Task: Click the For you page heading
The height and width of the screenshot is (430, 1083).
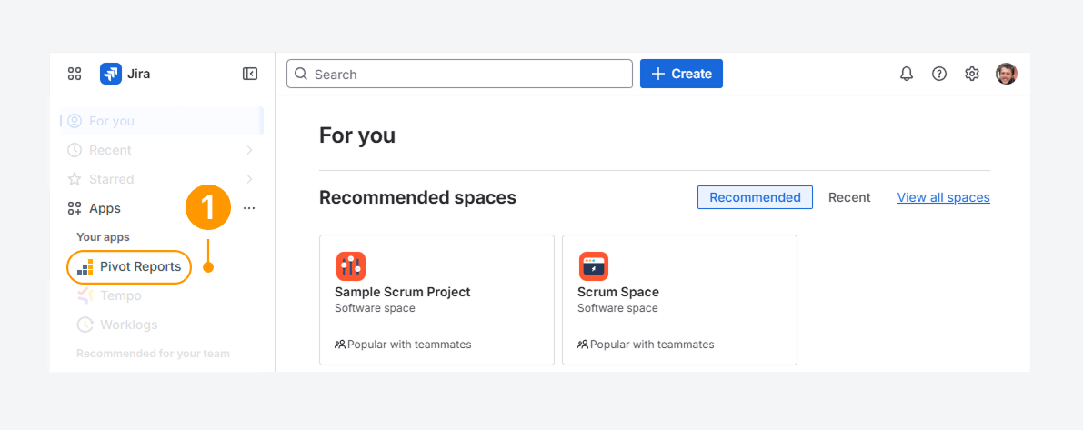Action: [357, 135]
